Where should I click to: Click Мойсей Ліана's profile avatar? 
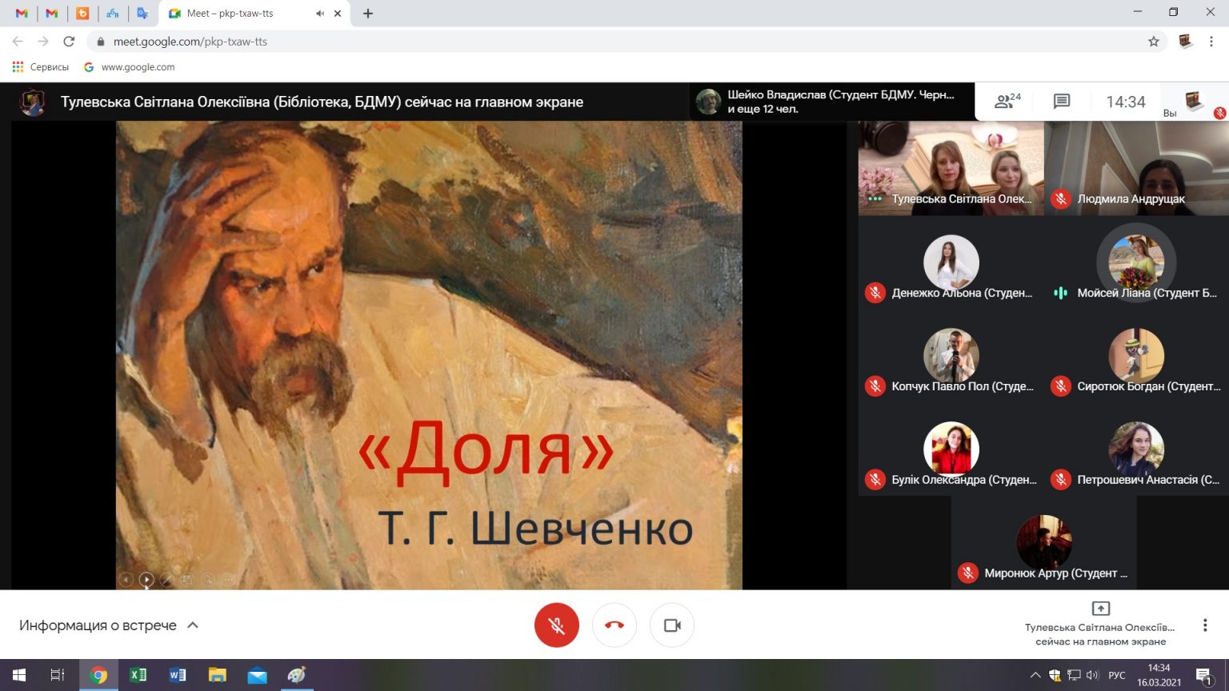(x=1136, y=262)
